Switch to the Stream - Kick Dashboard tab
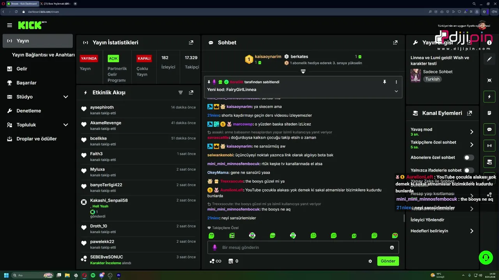The image size is (499, 280). pos(22,3)
